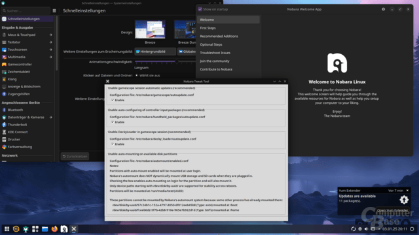Click the round tray icon left of speaker
The image size is (419, 235).
point(360,229)
